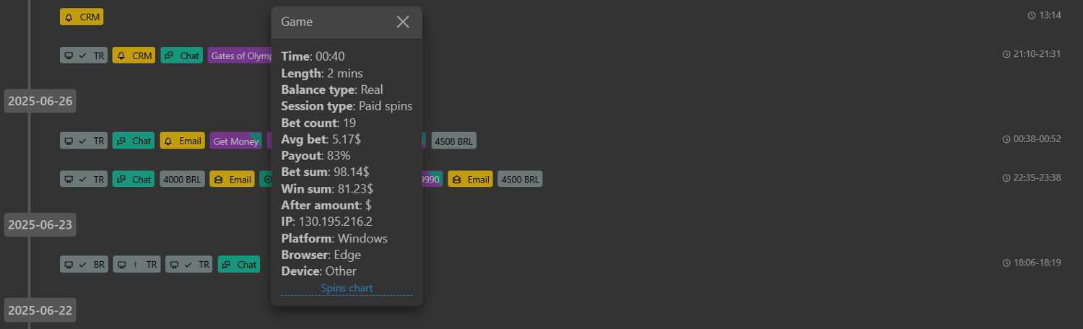
Task: Click the CRM bell tag beside 13:14
Action: [x=82, y=17]
